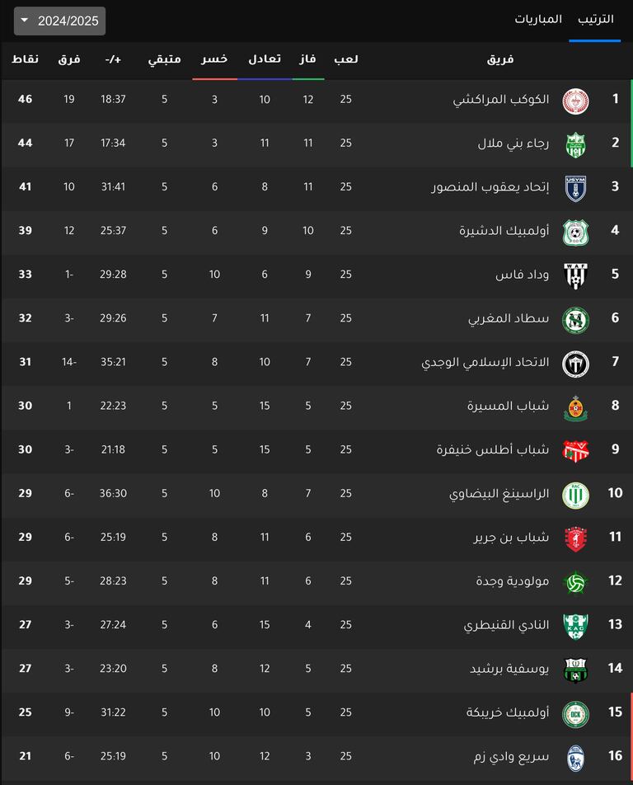Sort table by فاز column header

(x=308, y=59)
